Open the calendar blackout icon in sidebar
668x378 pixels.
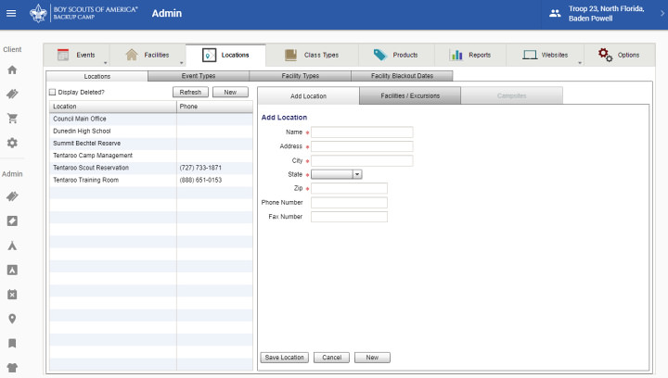click(12, 295)
